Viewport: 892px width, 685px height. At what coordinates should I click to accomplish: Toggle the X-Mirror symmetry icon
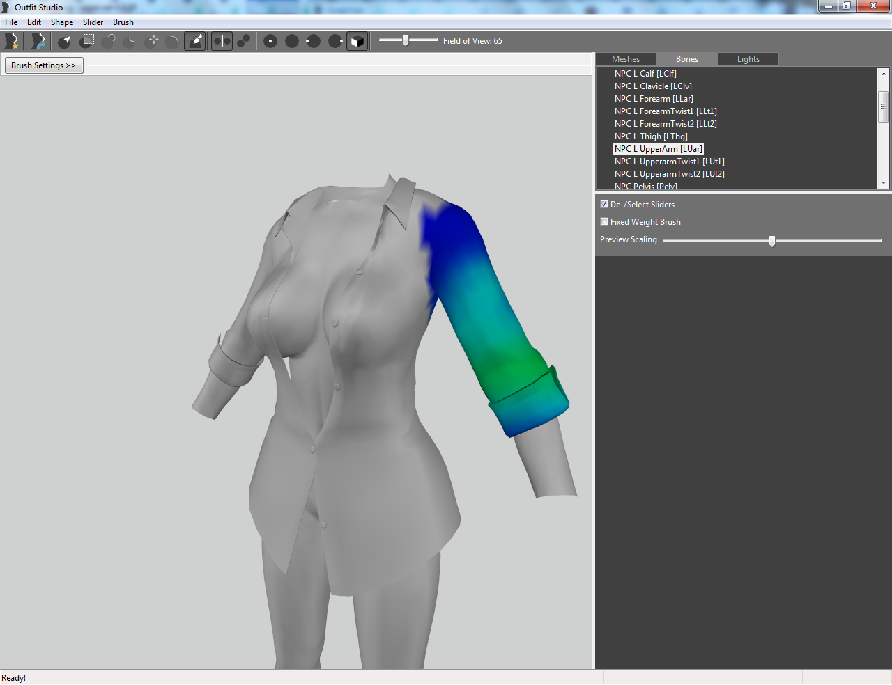[x=222, y=41]
